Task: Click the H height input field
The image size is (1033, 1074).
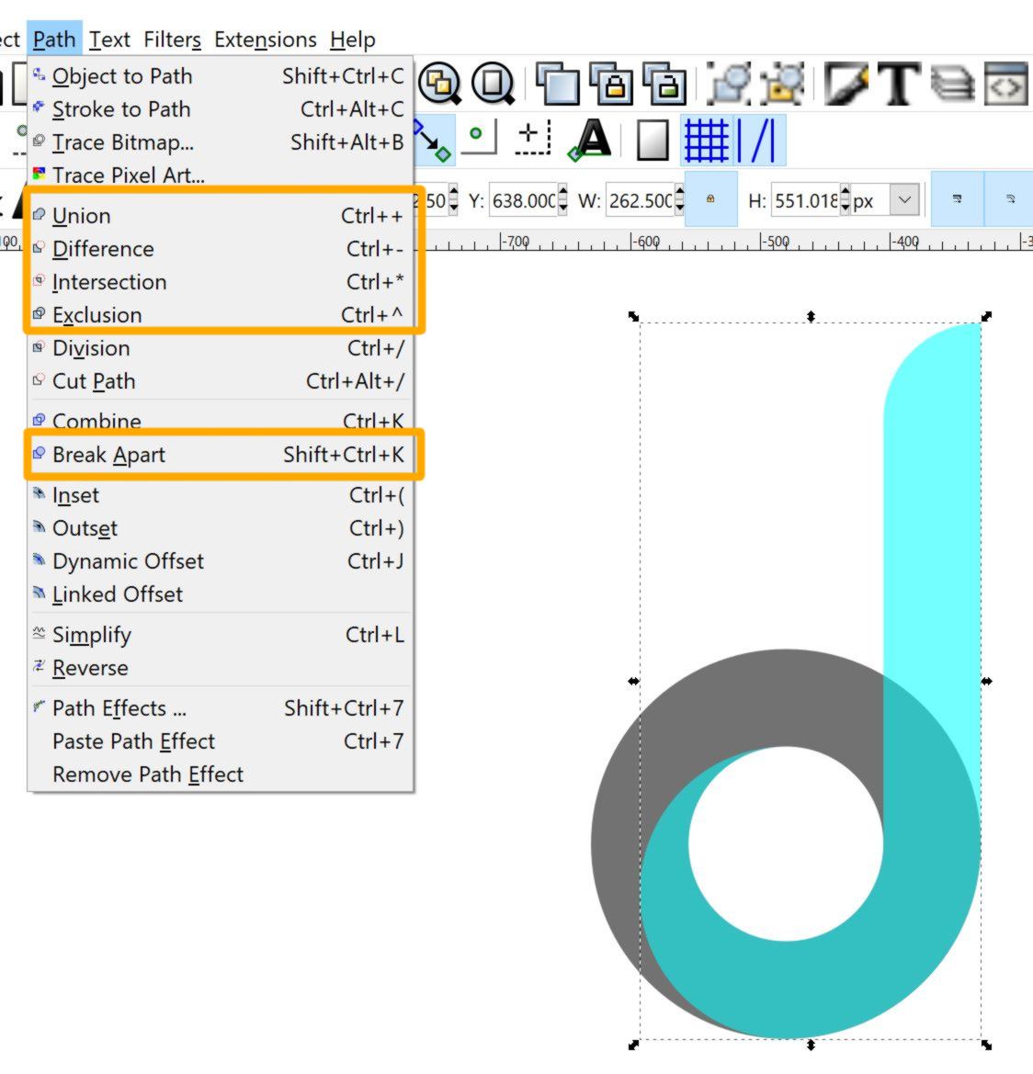Action: pos(806,200)
